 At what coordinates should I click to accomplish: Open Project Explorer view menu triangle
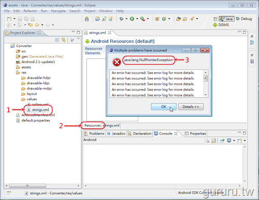point(78,39)
